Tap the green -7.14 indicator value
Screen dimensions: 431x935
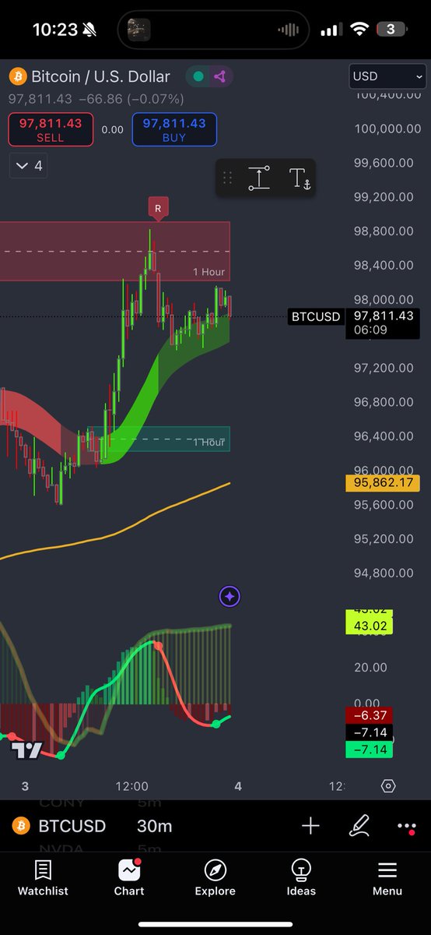click(370, 750)
